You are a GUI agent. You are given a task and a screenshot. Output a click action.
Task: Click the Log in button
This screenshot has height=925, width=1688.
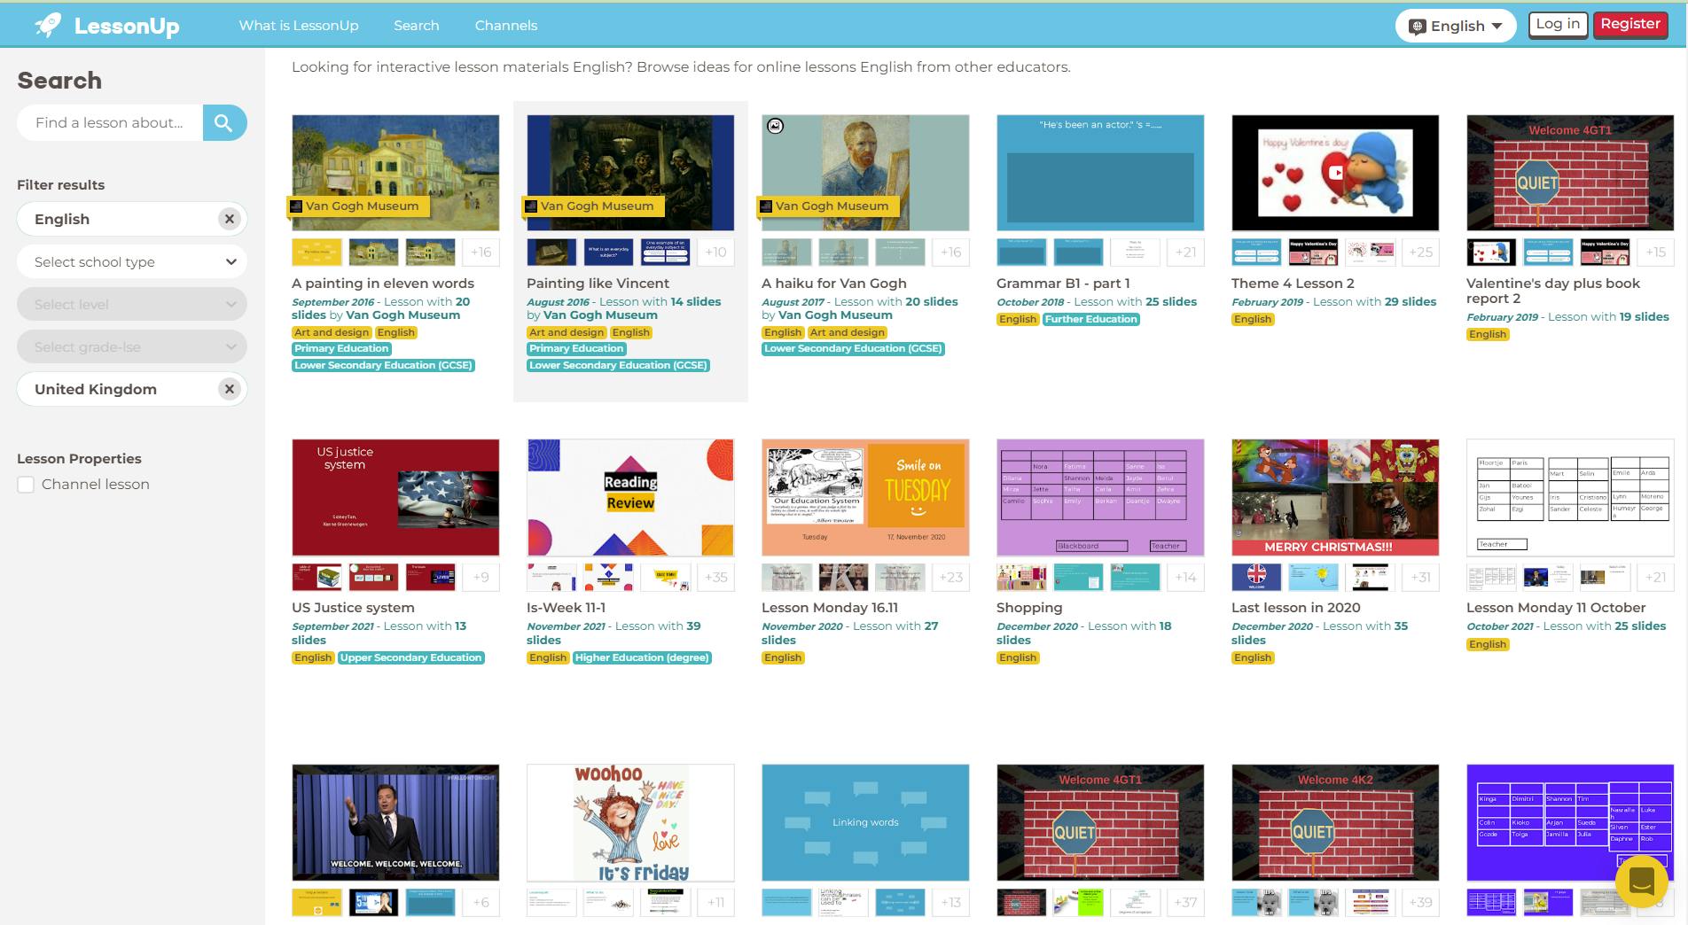[x=1558, y=24]
